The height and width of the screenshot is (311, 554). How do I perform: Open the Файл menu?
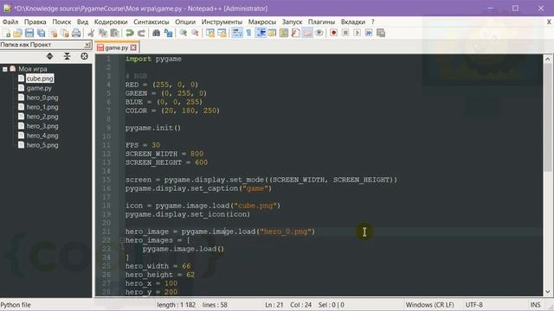[x=10, y=22]
